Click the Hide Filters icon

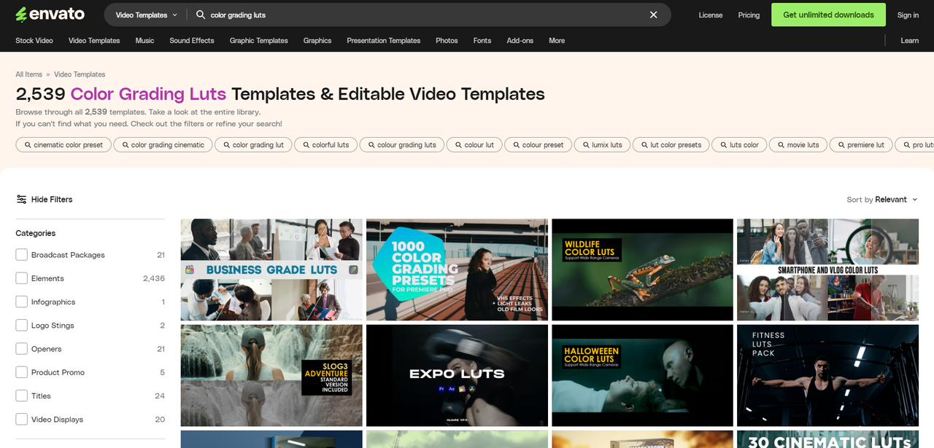coord(22,199)
